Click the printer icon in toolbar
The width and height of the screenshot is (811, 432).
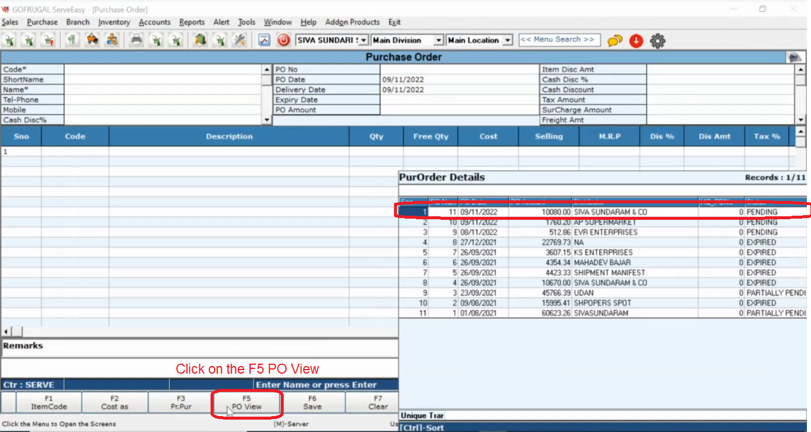pos(136,40)
